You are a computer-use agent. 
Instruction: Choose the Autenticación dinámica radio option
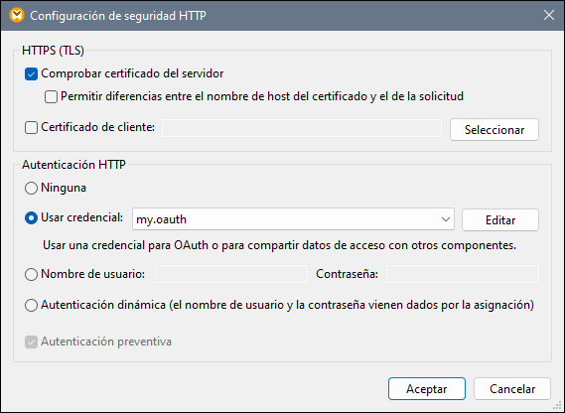[31, 306]
